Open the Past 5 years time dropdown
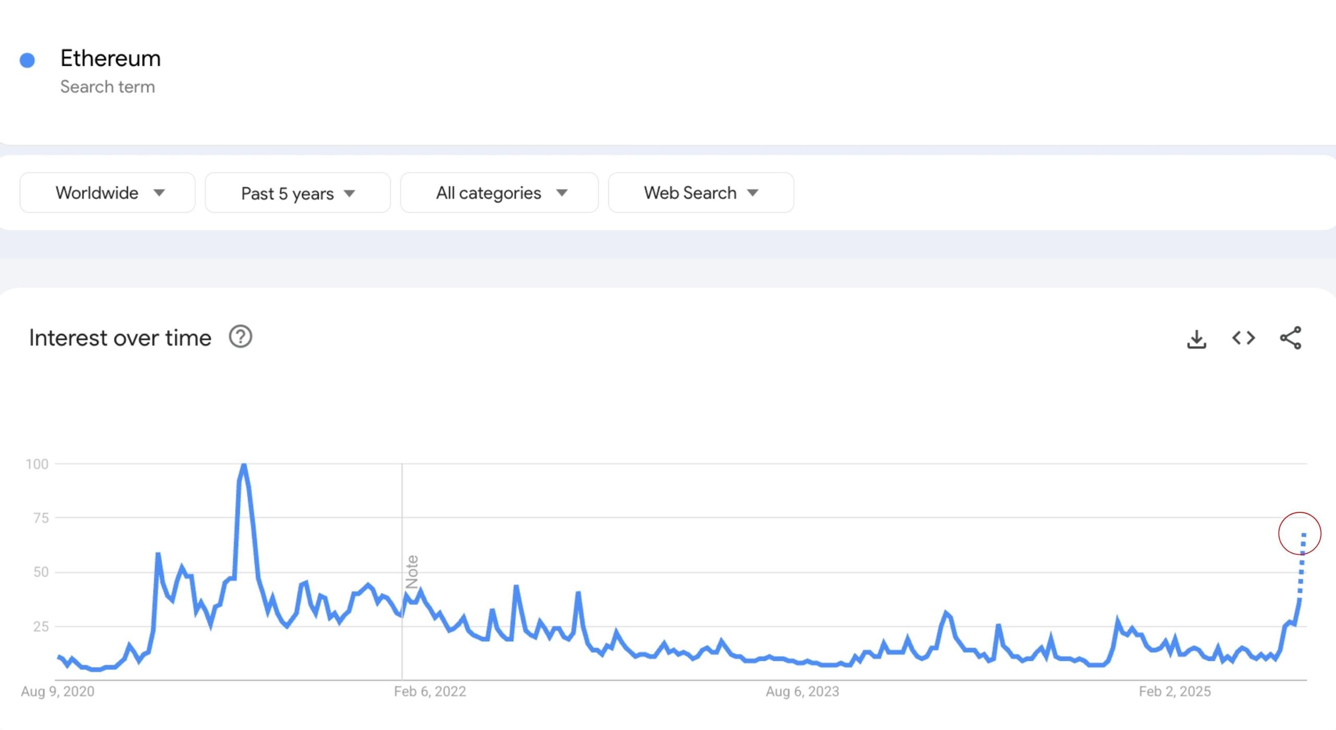 (297, 193)
